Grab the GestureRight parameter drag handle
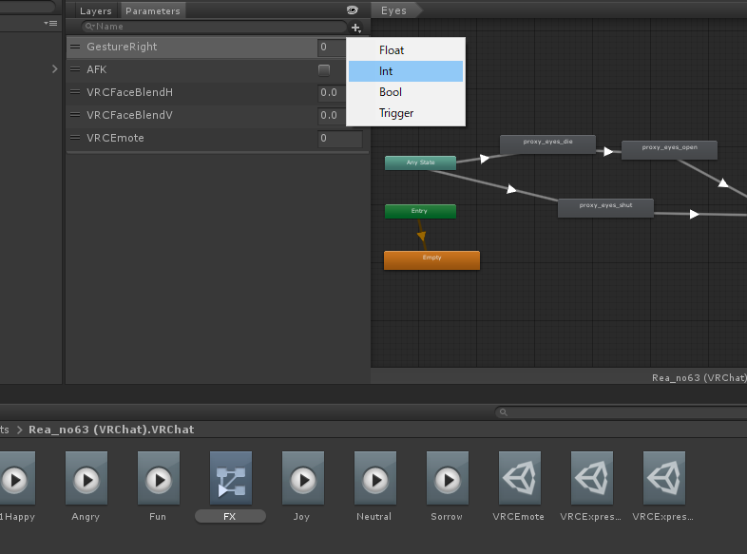The width and height of the screenshot is (747, 554). (x=75, y=47)
